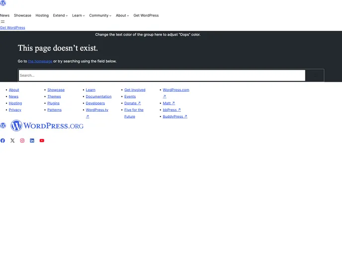
Task: Click Get WordPress in the navigation bar
Action: tap(146, 15)
